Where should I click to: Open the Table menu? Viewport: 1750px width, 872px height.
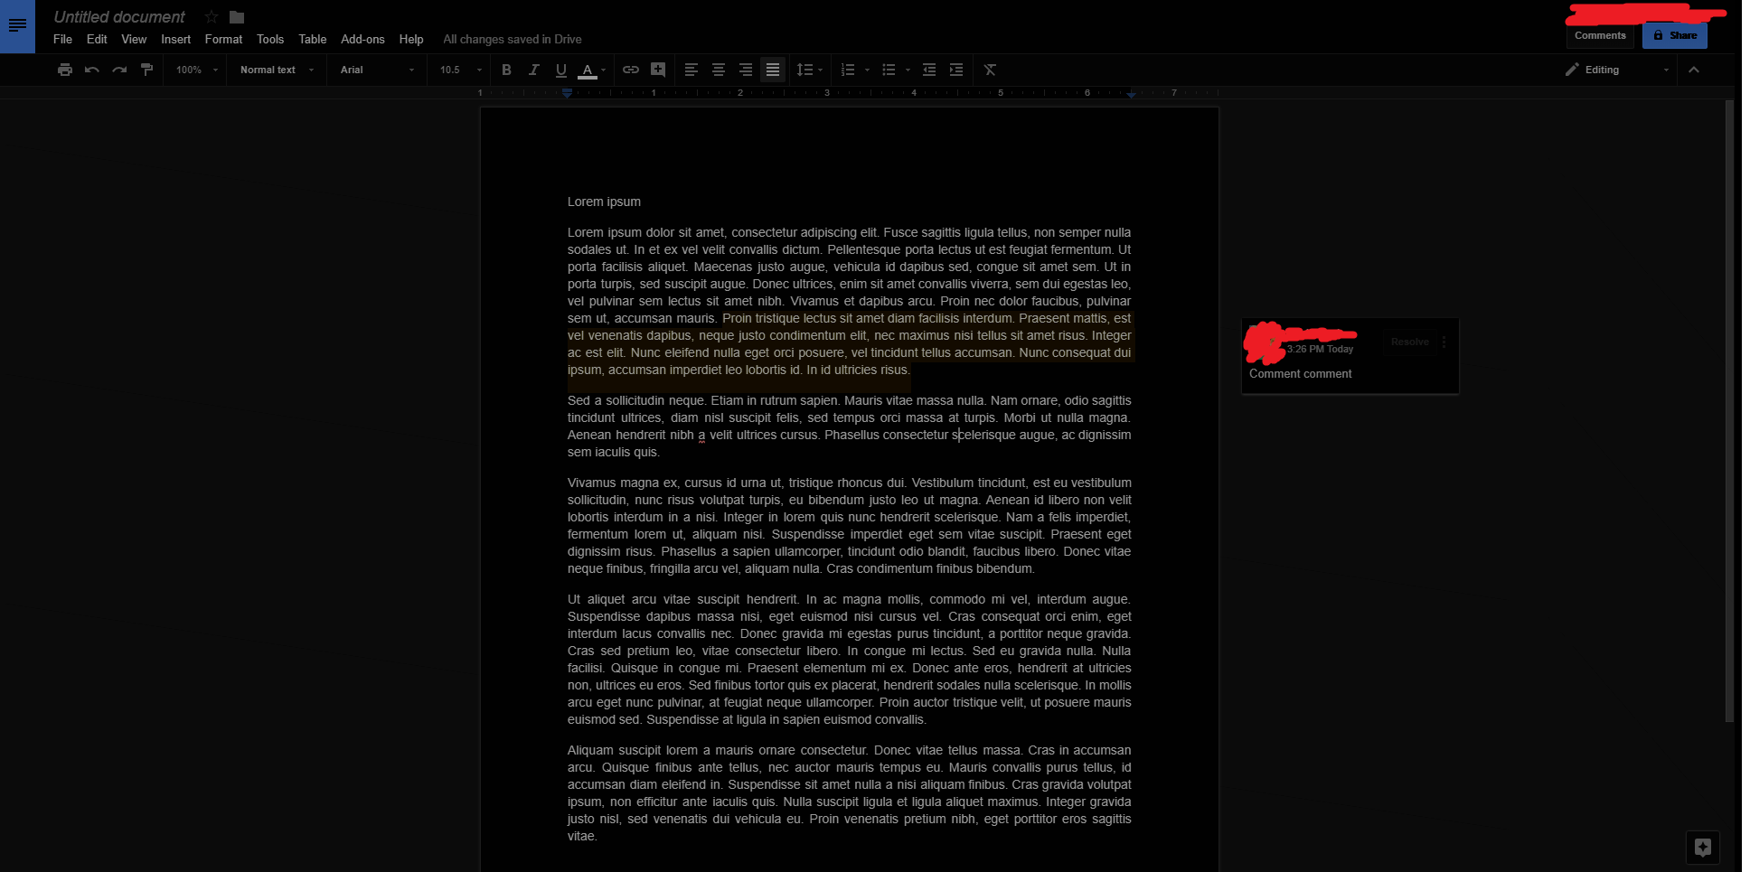click(313, 39)
